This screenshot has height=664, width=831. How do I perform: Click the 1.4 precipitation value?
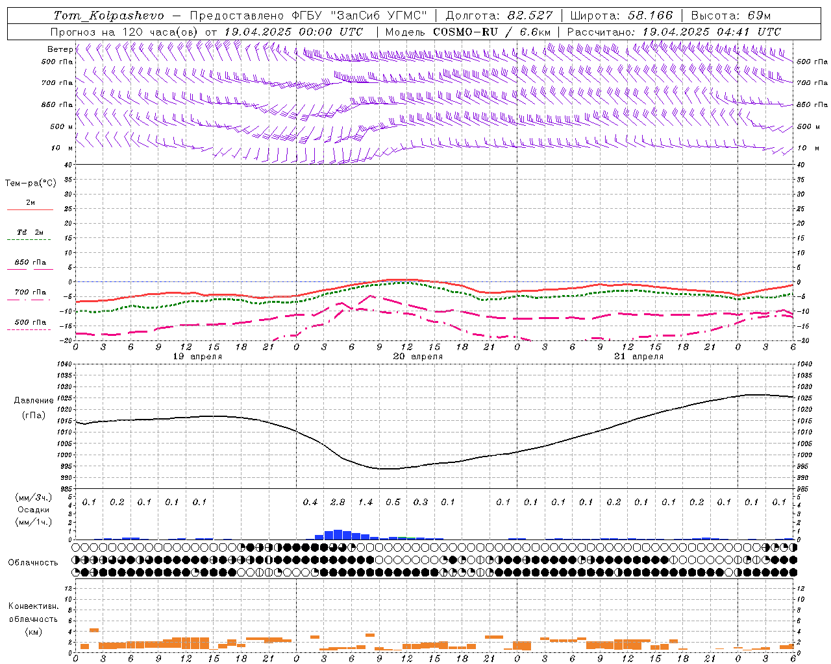coord(366,502)
